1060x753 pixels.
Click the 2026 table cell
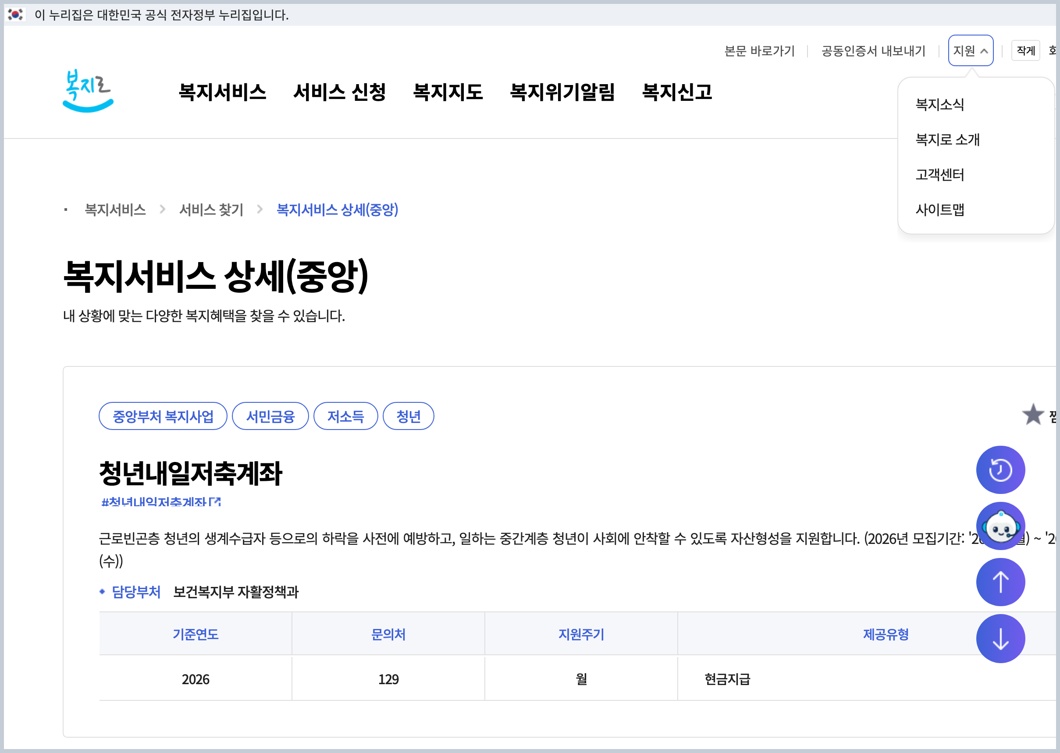coord(195,679)
